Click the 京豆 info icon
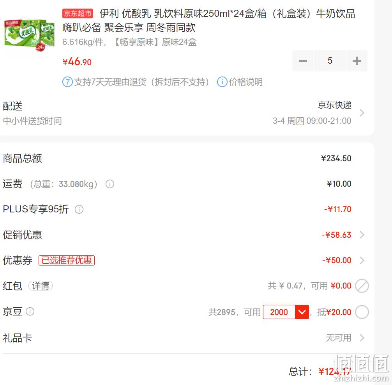 coord(30,311)
